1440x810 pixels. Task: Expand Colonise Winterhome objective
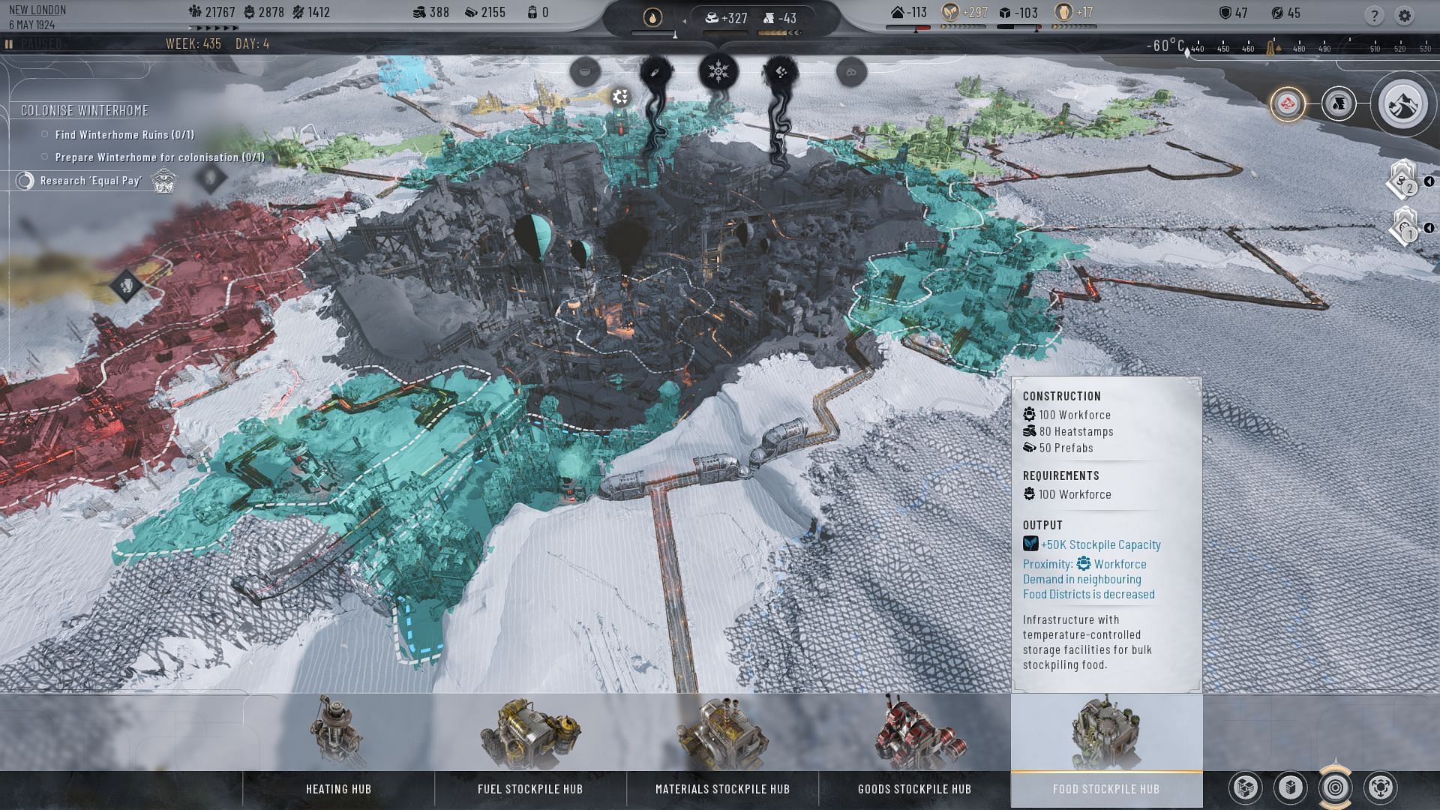[85, 111]
